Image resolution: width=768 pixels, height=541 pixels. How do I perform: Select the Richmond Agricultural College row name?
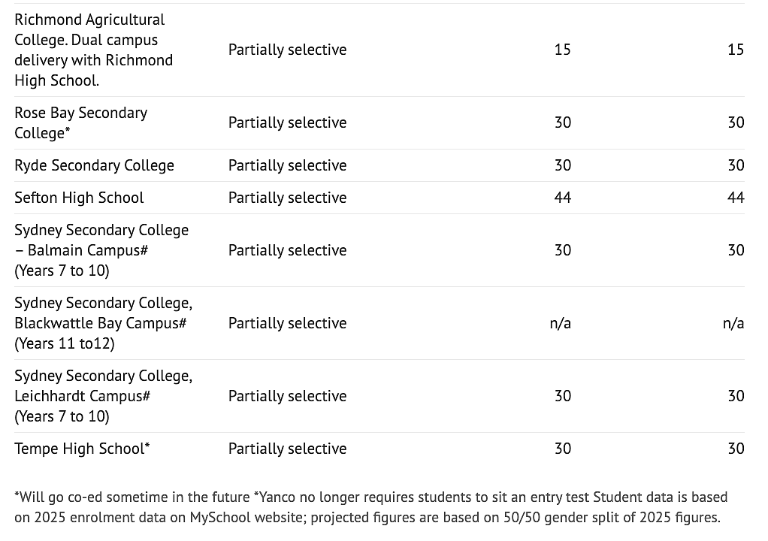coord(93,50)
